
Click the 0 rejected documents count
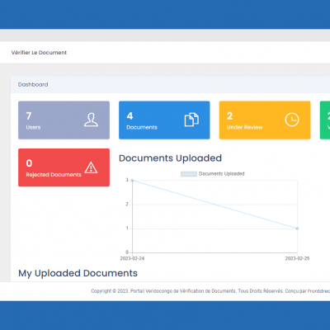point(29,163)
